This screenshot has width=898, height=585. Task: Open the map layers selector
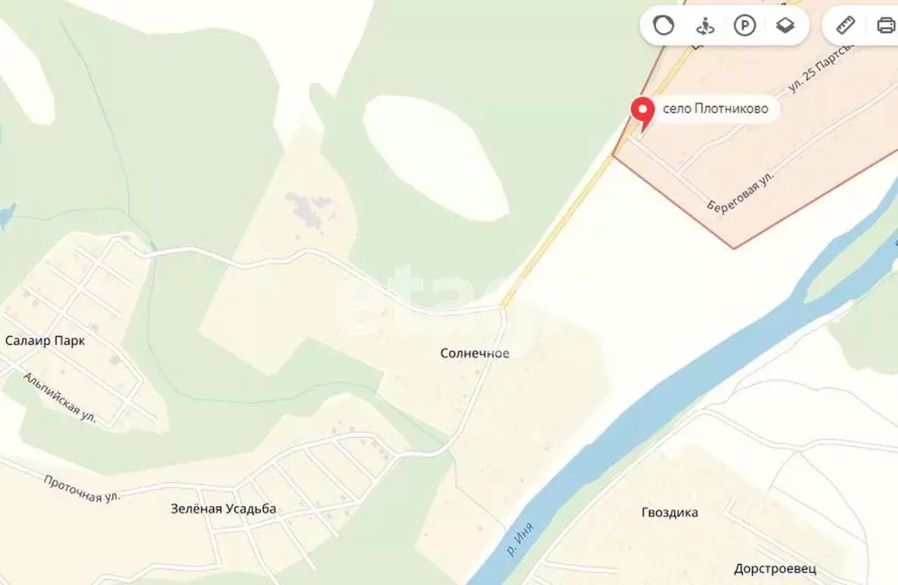tap(785, 25)
